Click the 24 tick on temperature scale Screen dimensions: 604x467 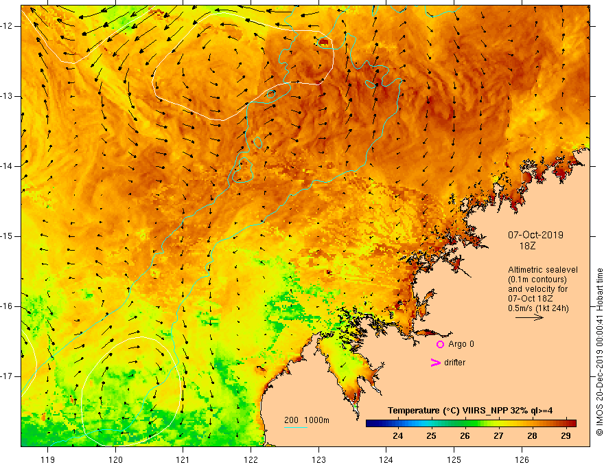pyautogui.click(x=398, y=436)
